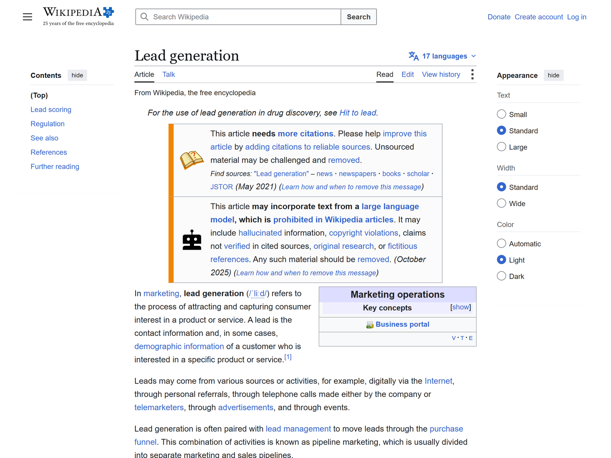Open the more options vertical dots
This screenshot has width=611, height=458.
[x=472, y=74]
